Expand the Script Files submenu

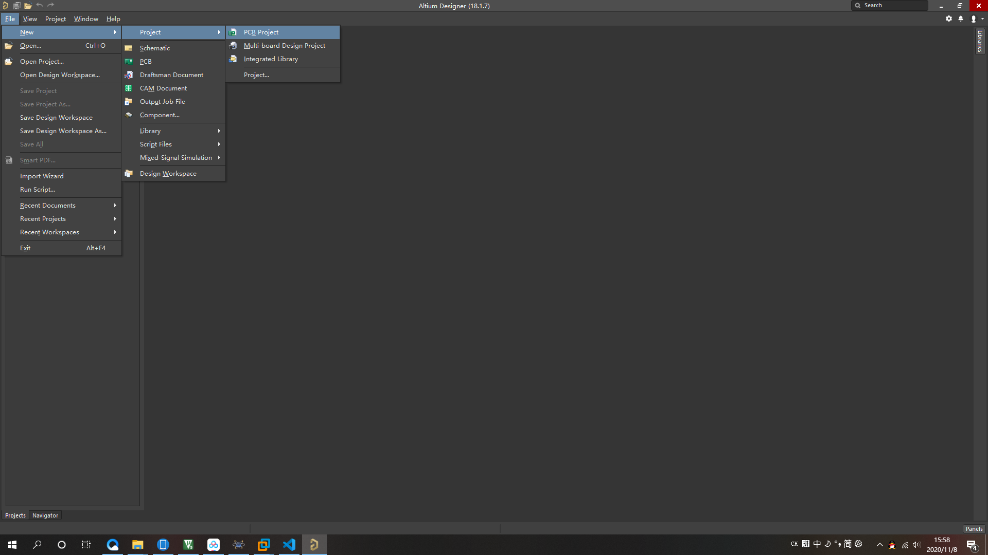coord(173,144)
